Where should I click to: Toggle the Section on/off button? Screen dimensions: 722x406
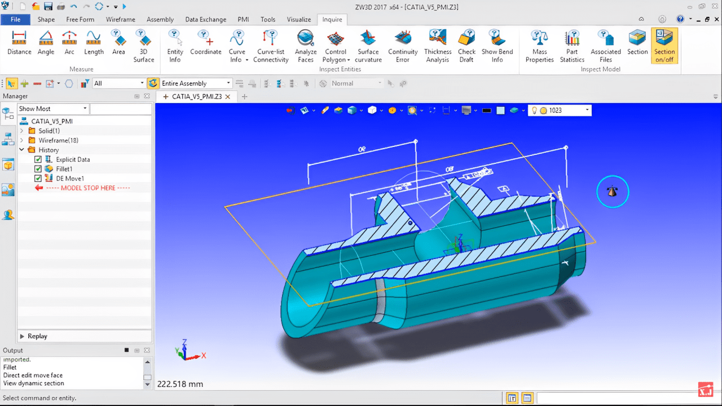point(664,46)
